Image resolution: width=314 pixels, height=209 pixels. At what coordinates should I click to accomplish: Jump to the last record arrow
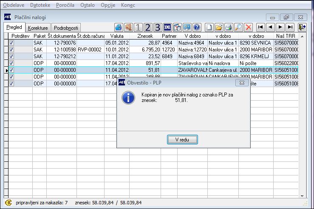point(290,27)
